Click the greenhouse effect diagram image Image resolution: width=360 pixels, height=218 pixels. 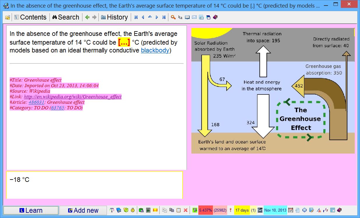[x=273, y=91]
